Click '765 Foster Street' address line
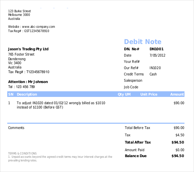The width and height of the screenshot is (194, 172). coord(21,54)
